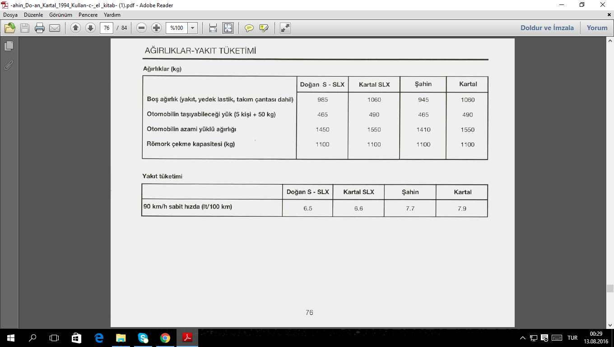Open File Explorer from the taskbar
This screenshot has width=614, height=347.
point(121,338)
